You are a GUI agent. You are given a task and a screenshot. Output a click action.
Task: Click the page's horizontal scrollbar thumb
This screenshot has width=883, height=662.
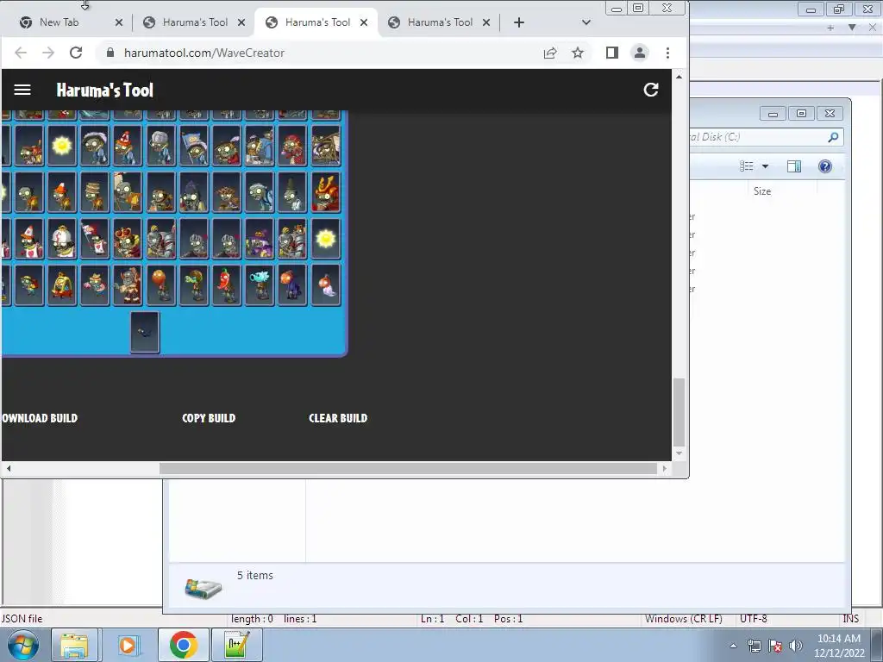408,468
